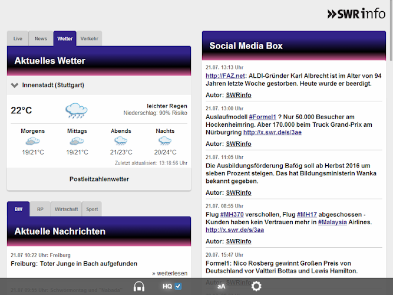This screenshot has height=295, width=393.
Task: Open the http://x.swr.de/s/3aa link
Action: 235,230
